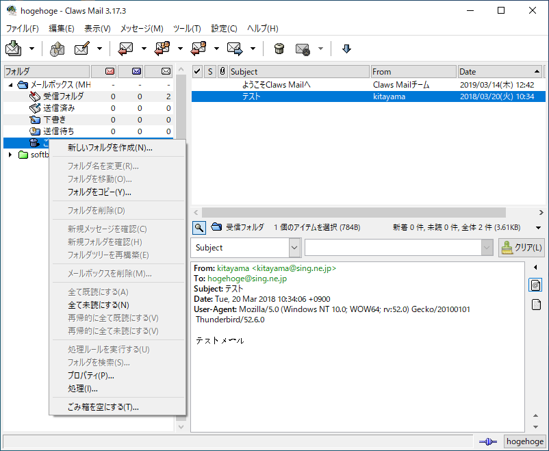Open the Reply dropdown arrow

[144, 49]
